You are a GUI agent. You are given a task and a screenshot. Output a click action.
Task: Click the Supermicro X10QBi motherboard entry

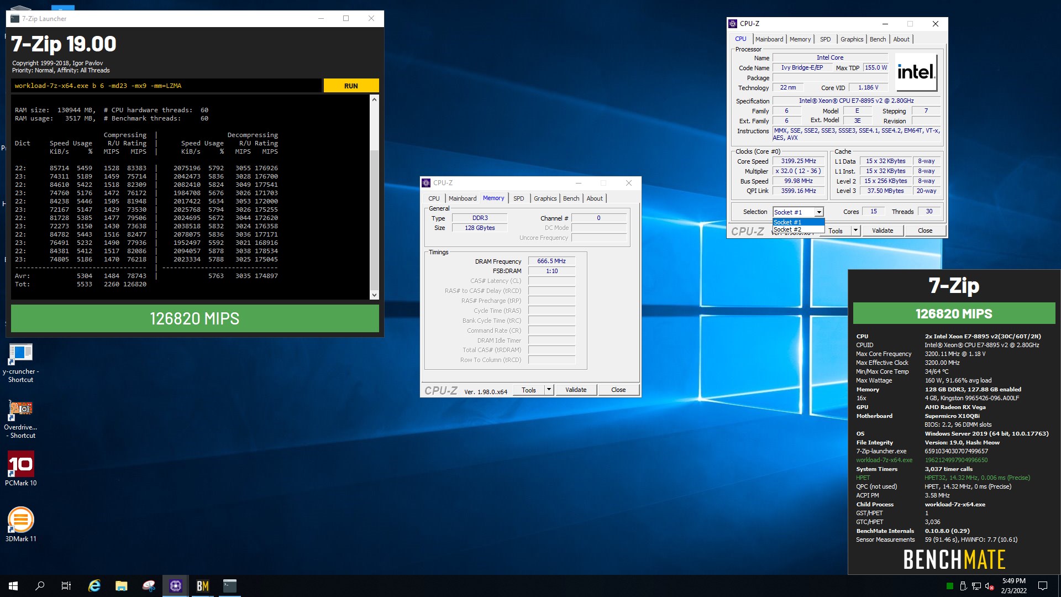point(952,416)
